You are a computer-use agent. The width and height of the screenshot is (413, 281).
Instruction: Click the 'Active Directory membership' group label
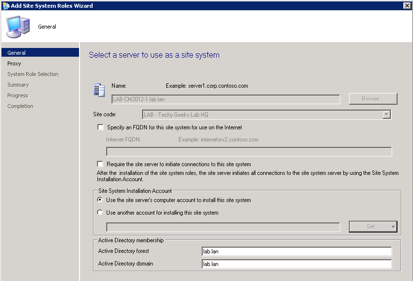click(x=131, y=240)
